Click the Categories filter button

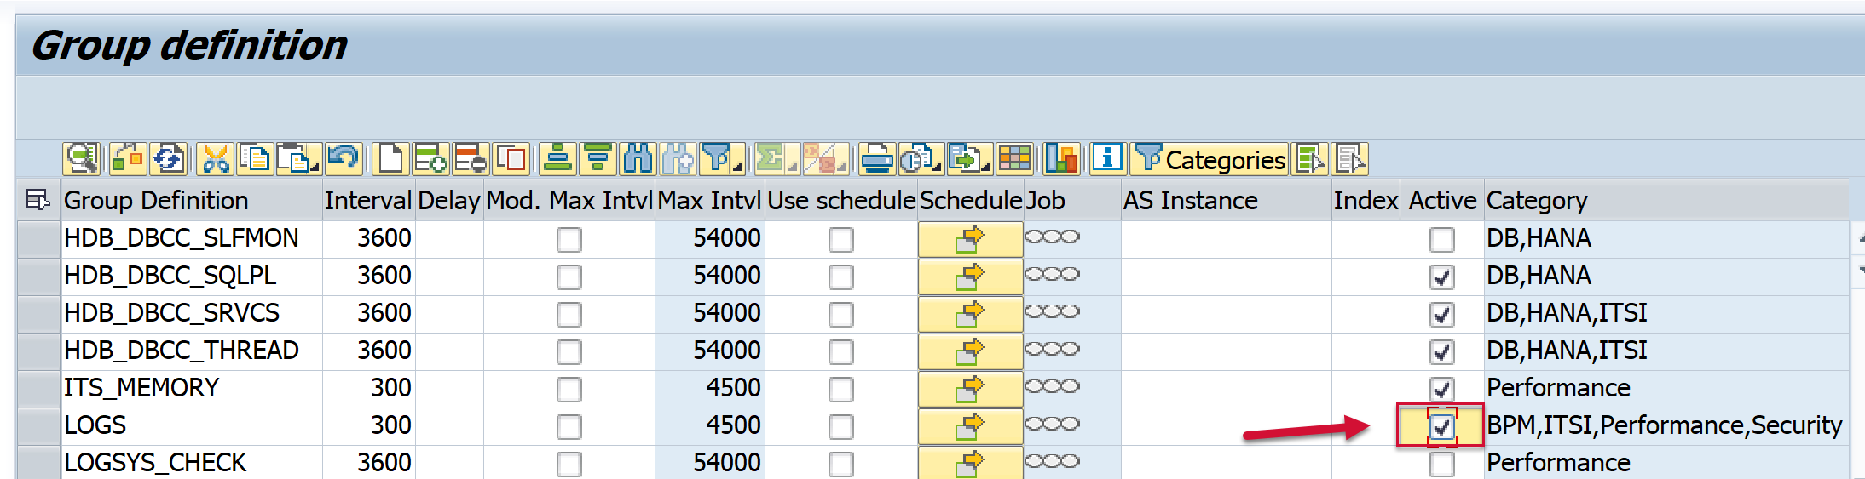tap(1210, 159)
